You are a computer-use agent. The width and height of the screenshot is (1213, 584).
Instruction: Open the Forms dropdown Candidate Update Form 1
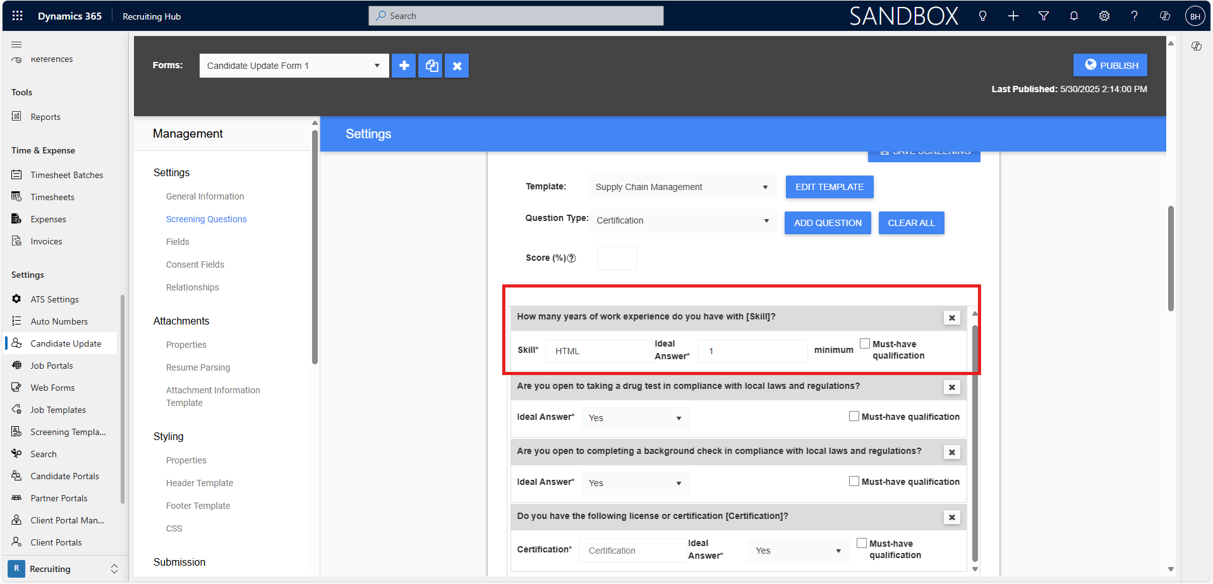coord(294,66)
